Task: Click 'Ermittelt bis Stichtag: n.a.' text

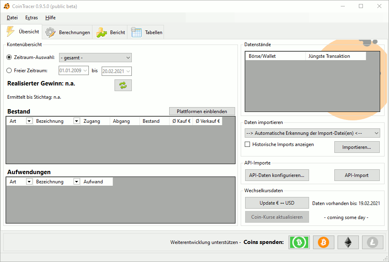Action: [34, 97]
